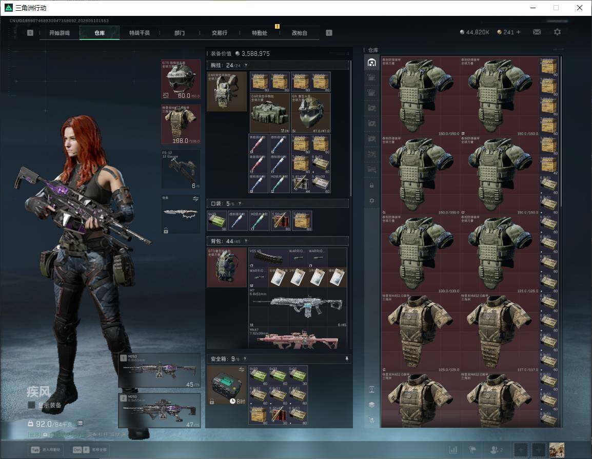This screenshot has height=459, width=592.
Task: Click the swap arrows icon on knife slot
Action: click(195, 199)
